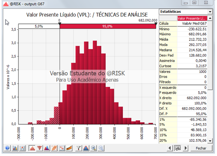Screen dimensions: 217x156
Task: Select the histogram distribution graph type
Action: [32, 148]
